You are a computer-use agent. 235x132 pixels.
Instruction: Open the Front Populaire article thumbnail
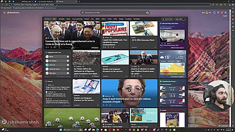tap(115, 29)
